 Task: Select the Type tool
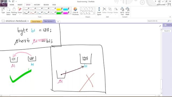coord(3,11)
